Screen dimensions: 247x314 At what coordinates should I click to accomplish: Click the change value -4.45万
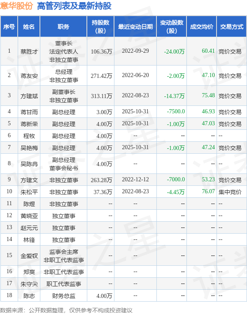coord(176,192)
